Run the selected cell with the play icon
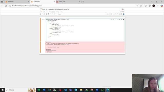This screenshot has height=92, width=164. click(x=51, y=14)
